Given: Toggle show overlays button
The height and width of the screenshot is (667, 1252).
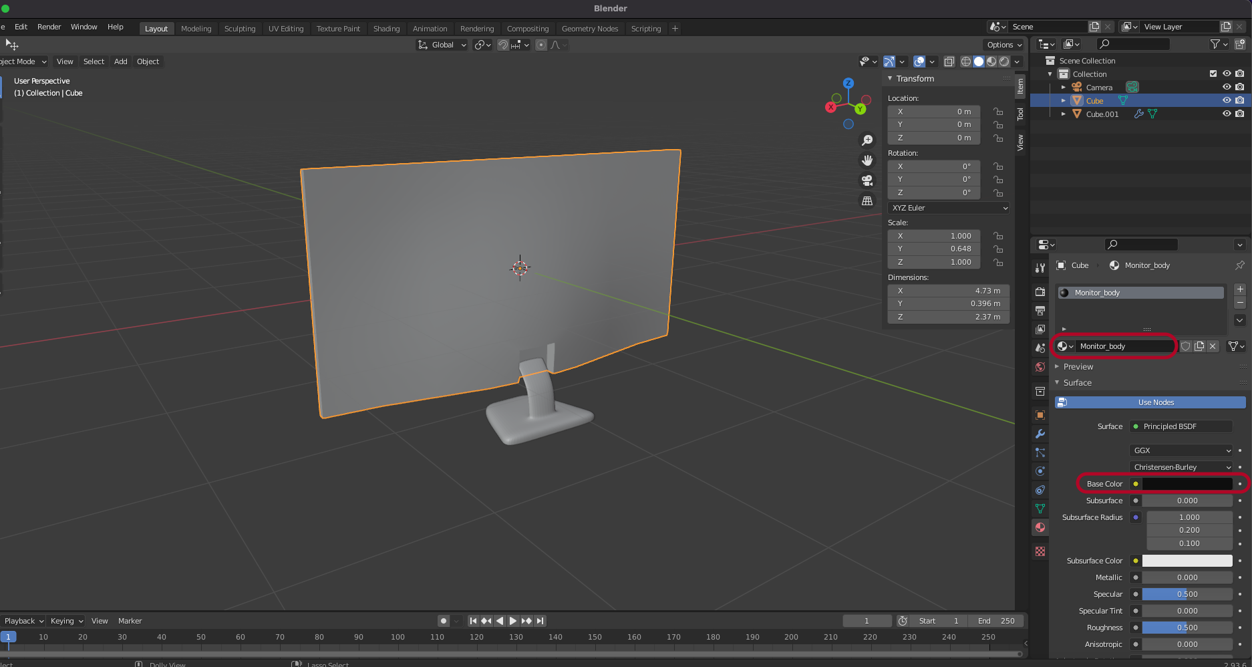Looking at the screenshot, I should tap(919, 61).
